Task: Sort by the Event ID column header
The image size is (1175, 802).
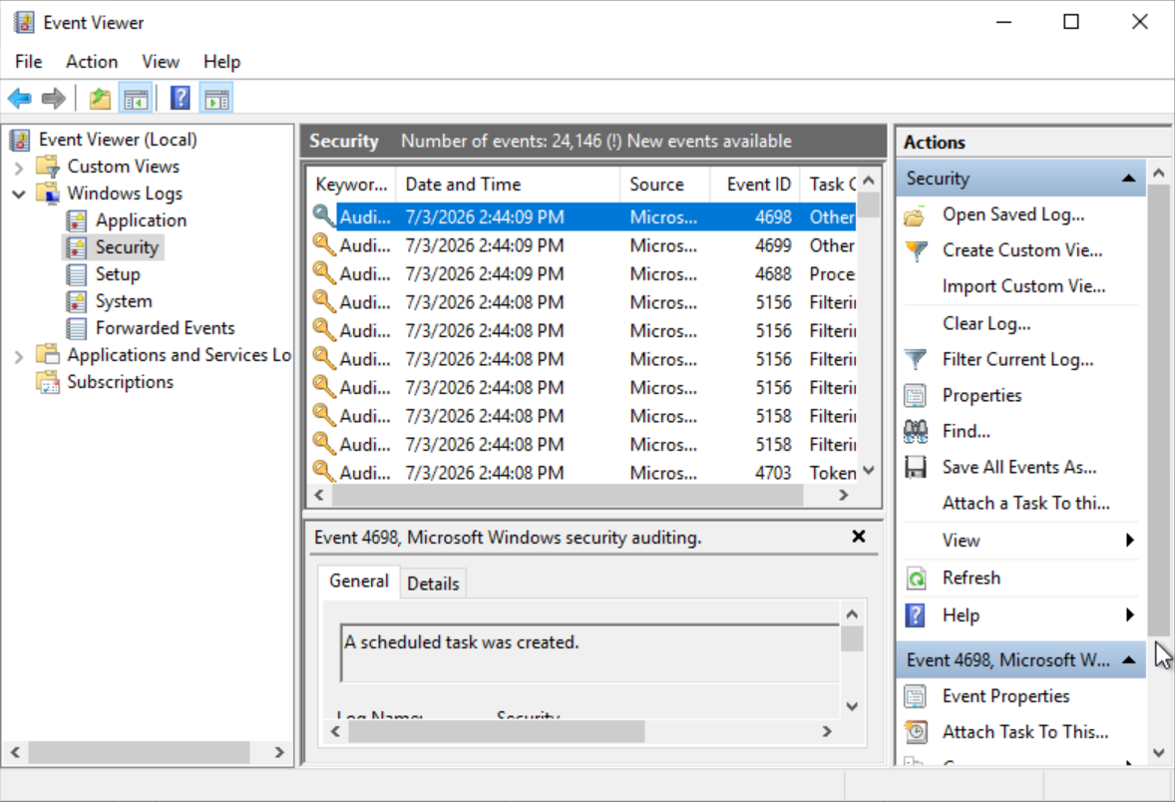Action: click(754, 185)
